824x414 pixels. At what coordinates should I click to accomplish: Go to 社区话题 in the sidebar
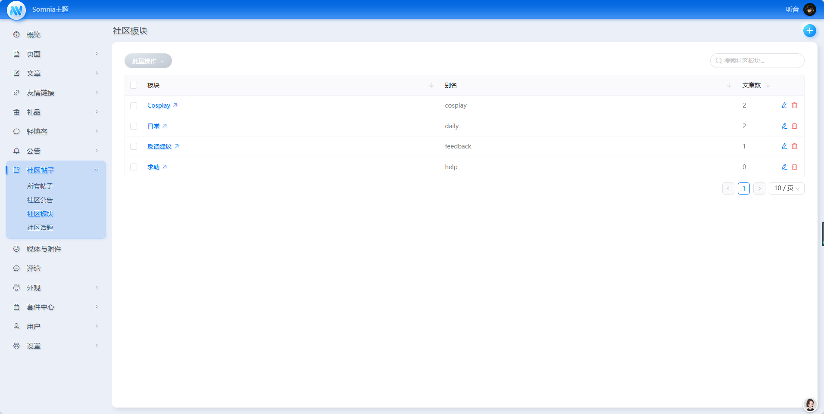click(40, 228)
